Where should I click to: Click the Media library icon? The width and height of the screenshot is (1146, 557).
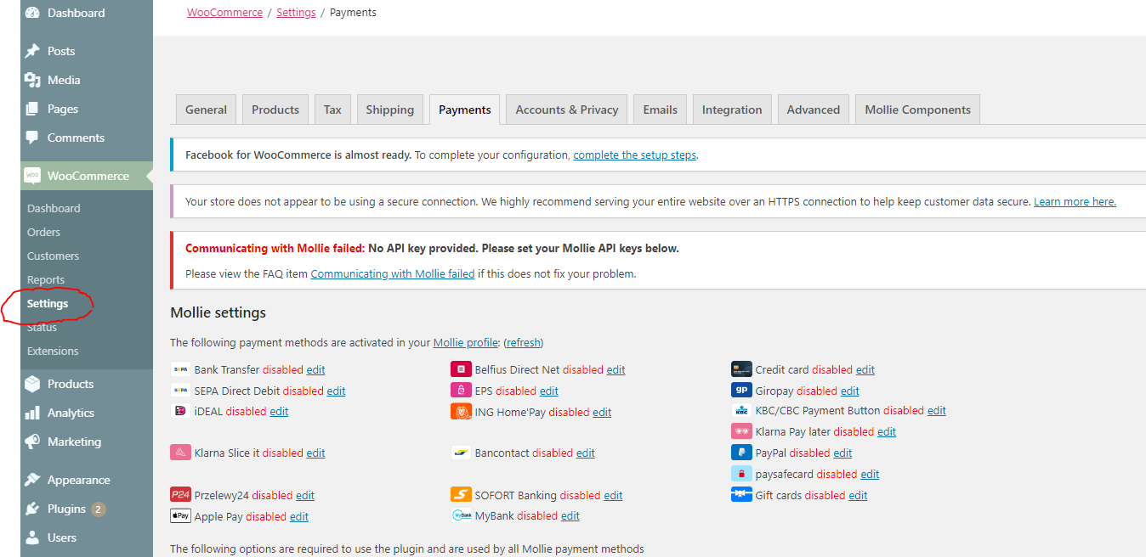[x=32, y=80]
